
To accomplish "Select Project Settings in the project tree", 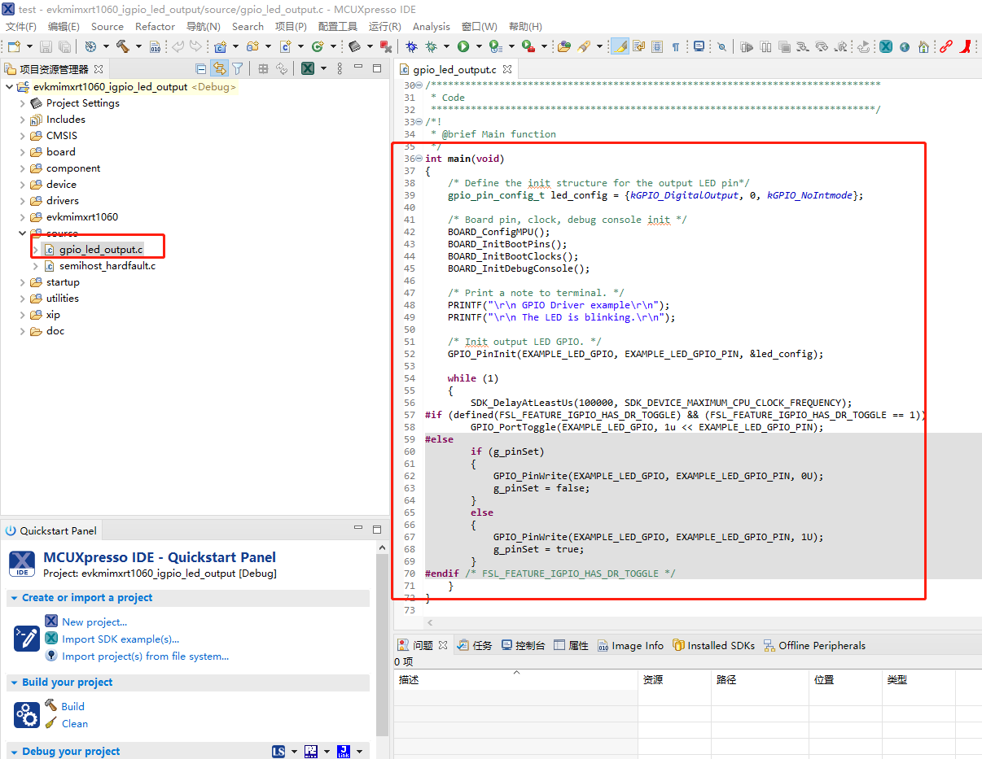I will point(82,103).
